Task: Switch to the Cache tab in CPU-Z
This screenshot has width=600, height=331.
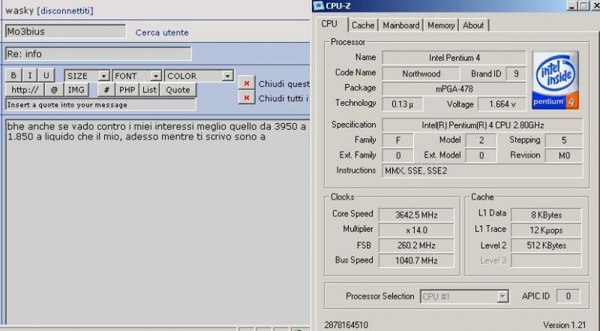Action: (x=363, y=25)
